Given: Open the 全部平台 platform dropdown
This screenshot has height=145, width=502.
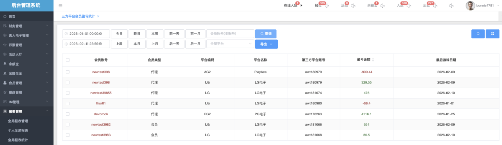Looking at the screenshot, I should (230, 44).
